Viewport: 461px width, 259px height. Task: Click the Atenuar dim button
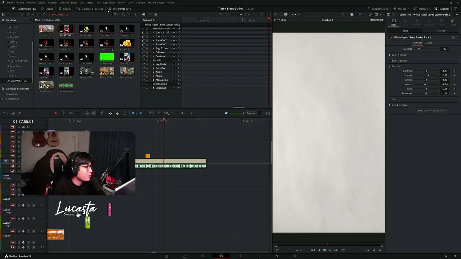pyautogui.click(x=251, y=113)
